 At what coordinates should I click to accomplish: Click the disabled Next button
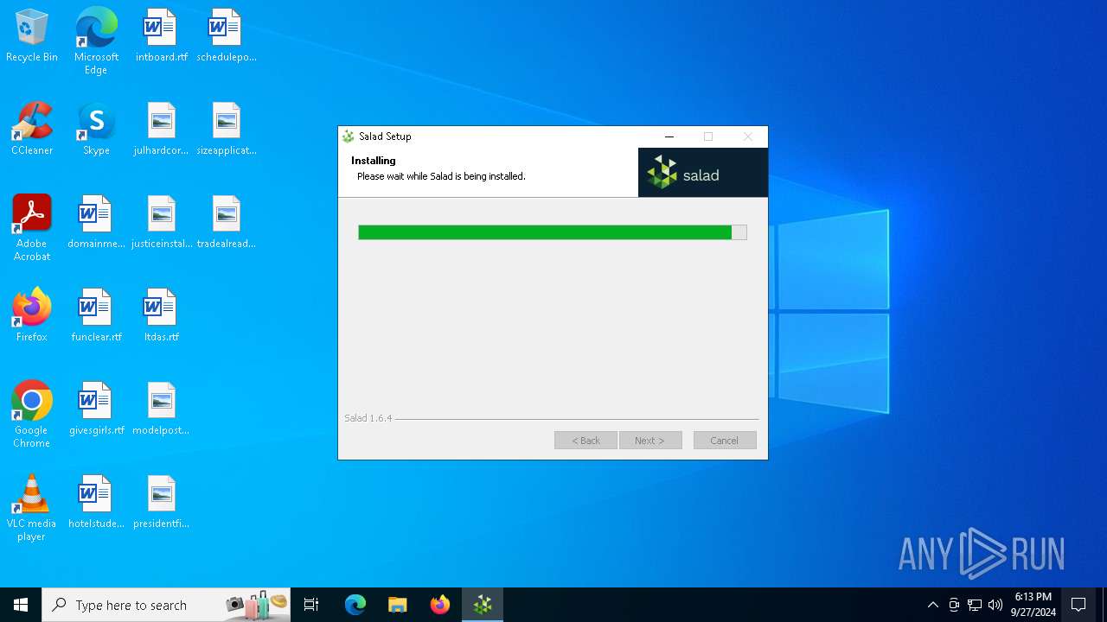pyautogui.click(x=650, y=441)
